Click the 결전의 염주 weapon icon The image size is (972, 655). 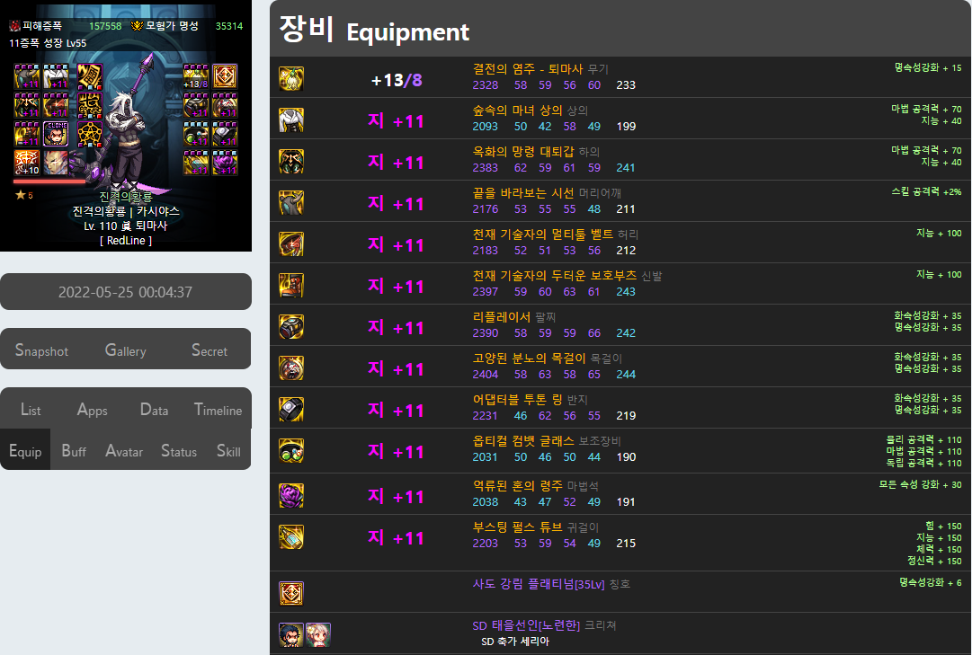click(290, 79)
